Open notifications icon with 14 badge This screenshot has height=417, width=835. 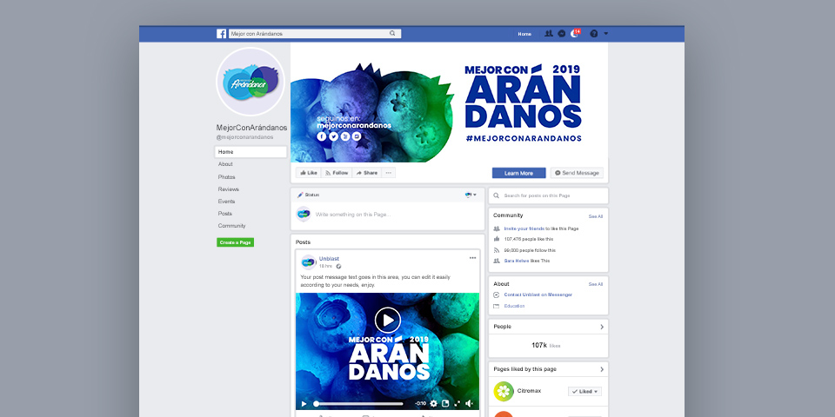click(x=575, y=33)
